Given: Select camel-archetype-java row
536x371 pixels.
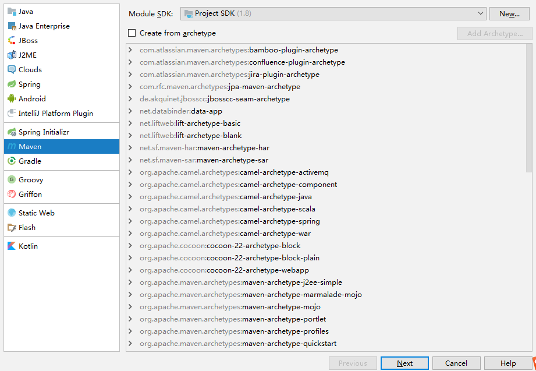Looking at the screenshot, I should 326,197.
